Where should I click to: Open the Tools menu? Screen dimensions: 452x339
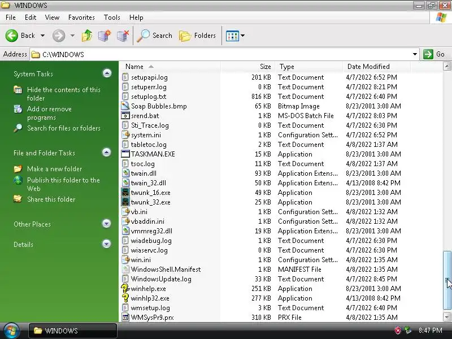(x=112, y=18)
